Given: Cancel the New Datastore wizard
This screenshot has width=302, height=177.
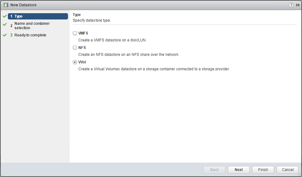Looking at the screenshot, I should click(288, 170).
